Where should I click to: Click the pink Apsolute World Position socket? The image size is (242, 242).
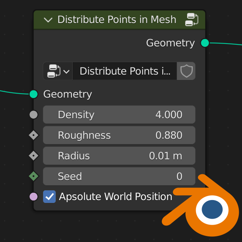point(33,197)
